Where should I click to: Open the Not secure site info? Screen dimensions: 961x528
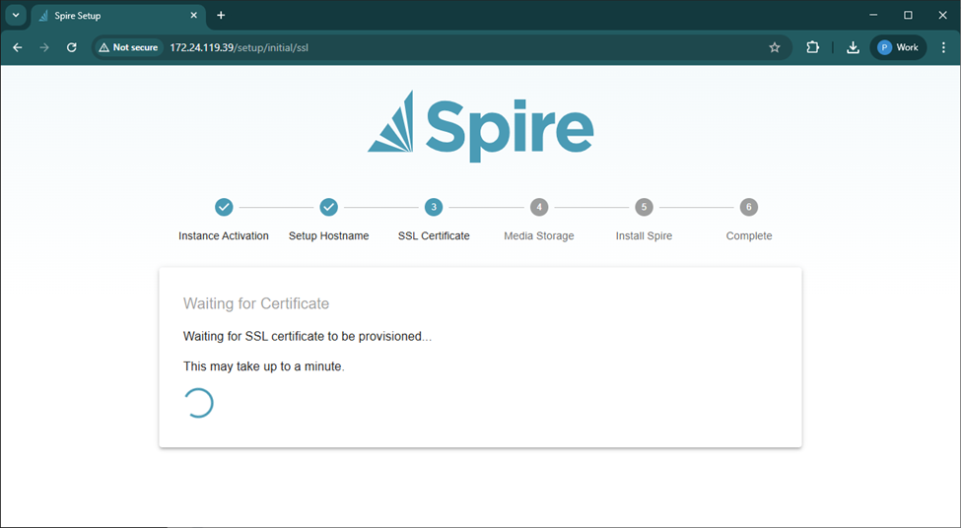[x=129, y=47]
